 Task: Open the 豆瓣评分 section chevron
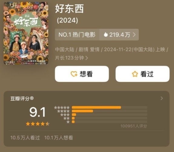pyautogui.click(x=162, y=98)
